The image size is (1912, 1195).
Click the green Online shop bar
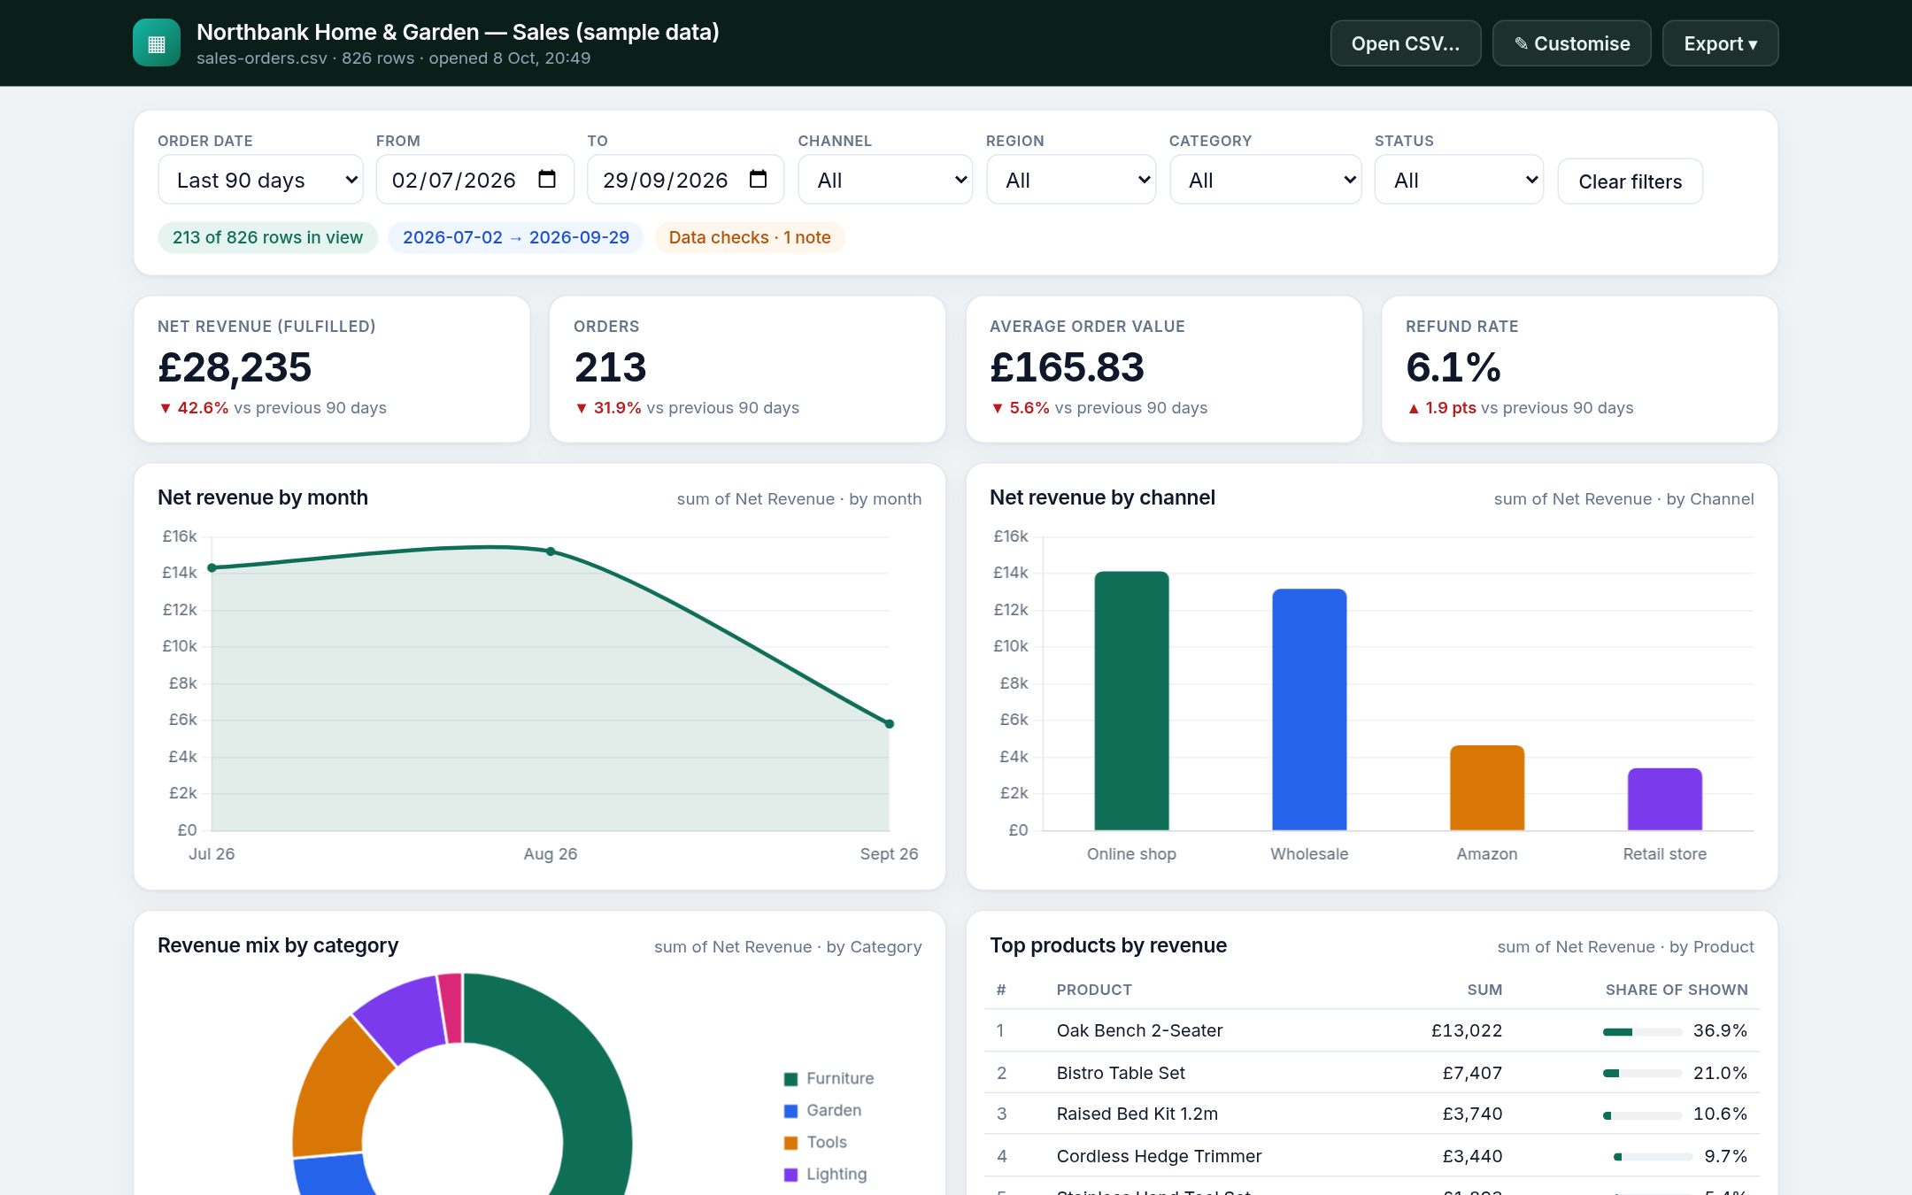point(1131,701)
